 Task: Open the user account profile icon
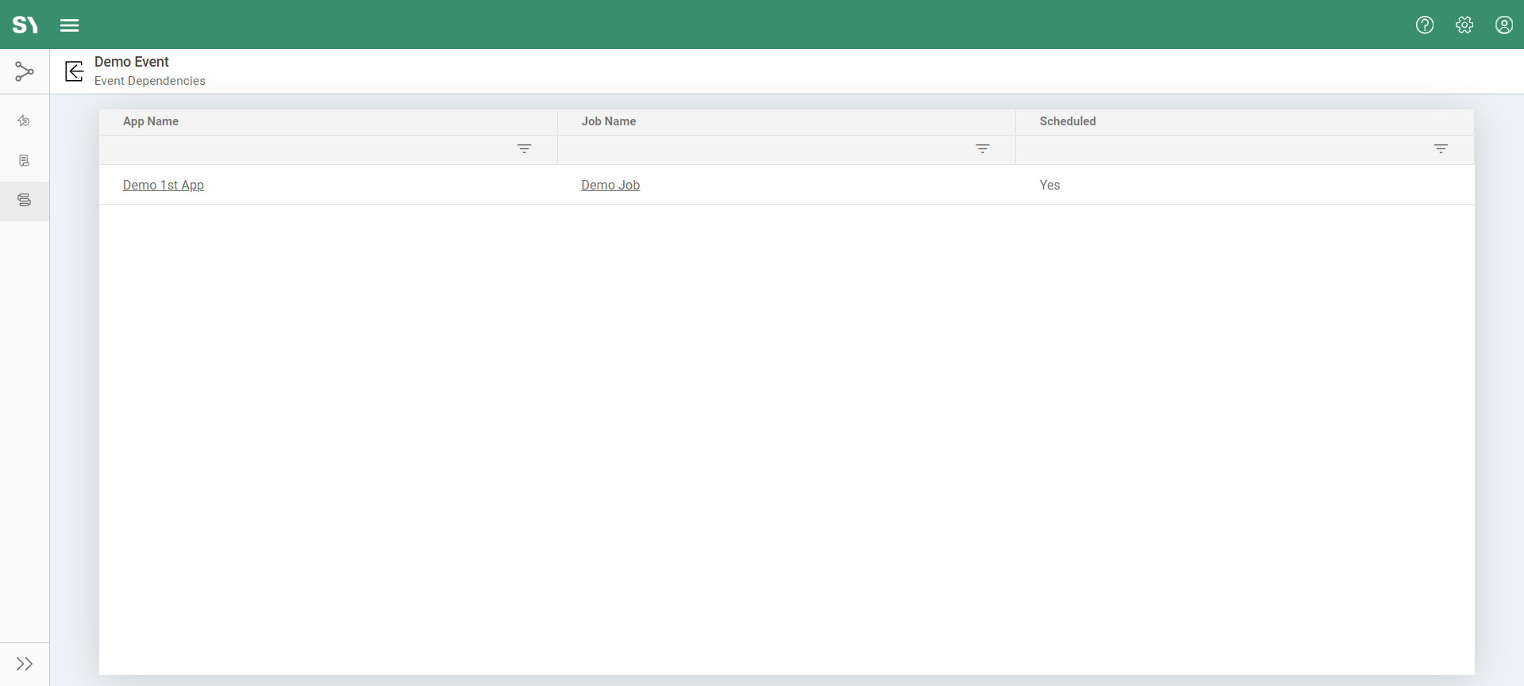(1504, 25)
